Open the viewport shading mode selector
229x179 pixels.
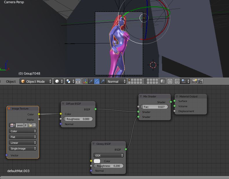pos(58,82)
